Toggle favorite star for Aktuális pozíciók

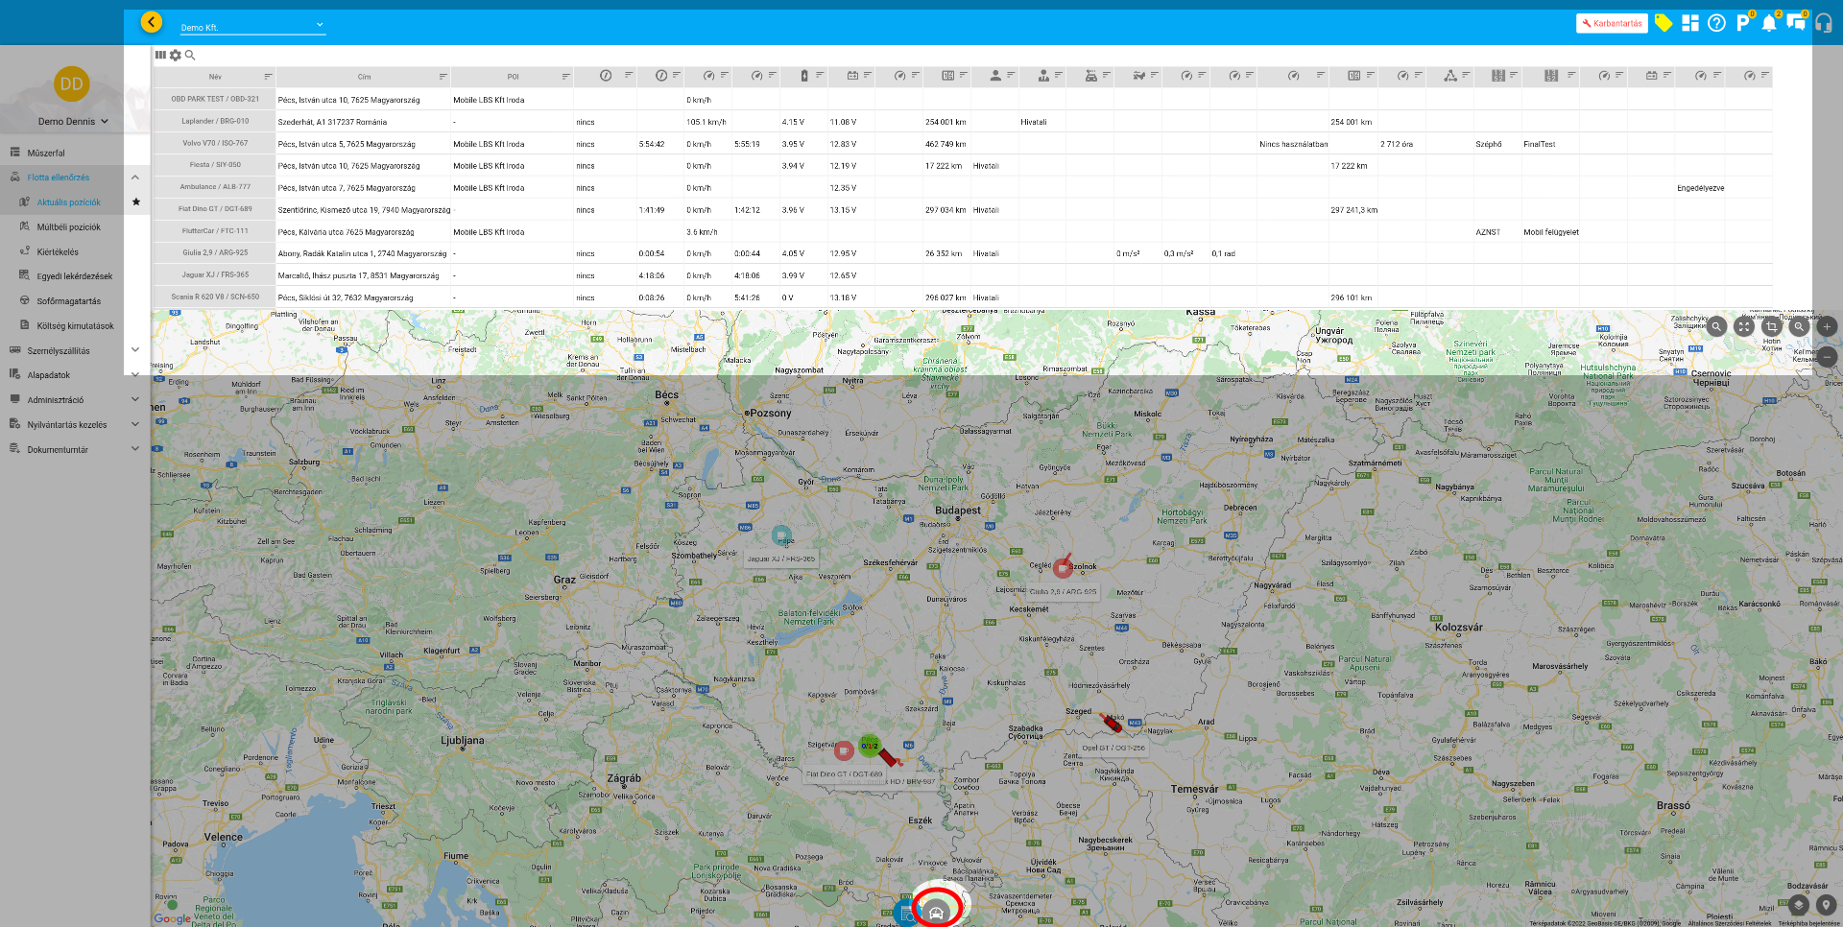coord(136,202)
